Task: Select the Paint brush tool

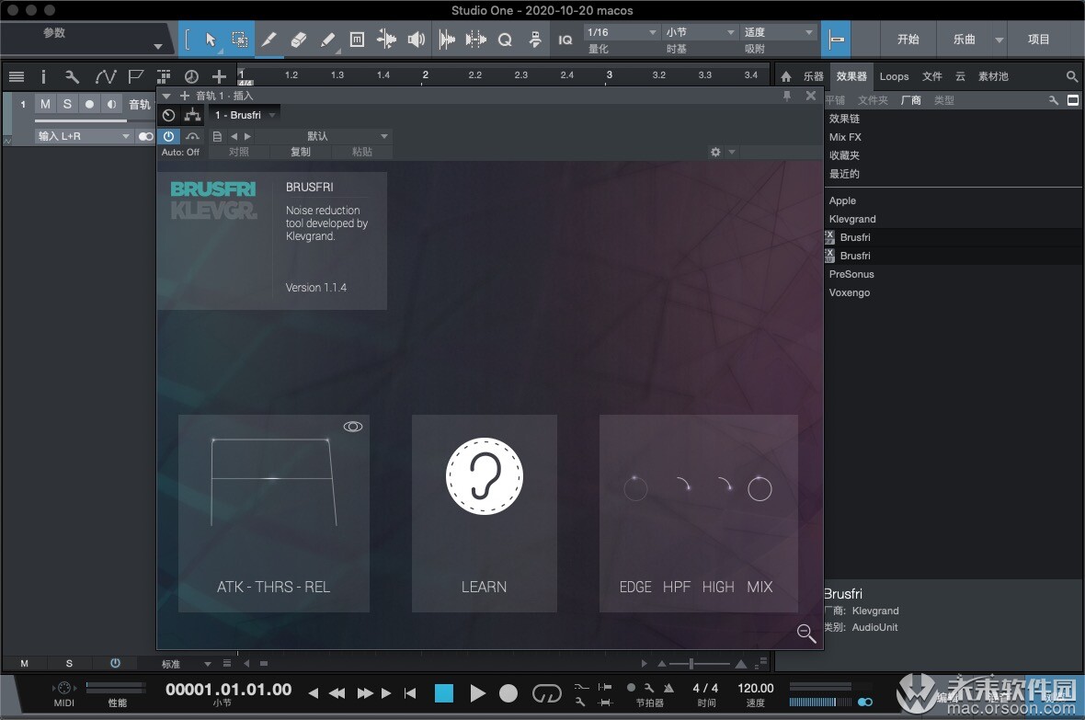Action: pos(328,40)
